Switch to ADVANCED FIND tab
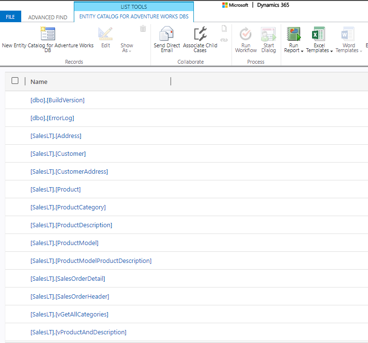The height and width of the screenshot is (343, 368). [48, 17]
